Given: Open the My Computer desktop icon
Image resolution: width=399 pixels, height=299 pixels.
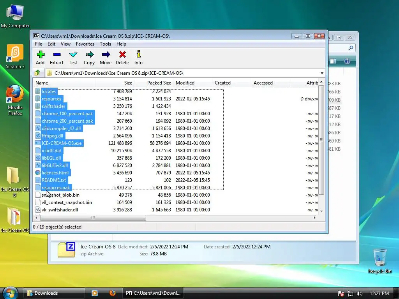Looking at the screenshot, I should click(15, 16).
